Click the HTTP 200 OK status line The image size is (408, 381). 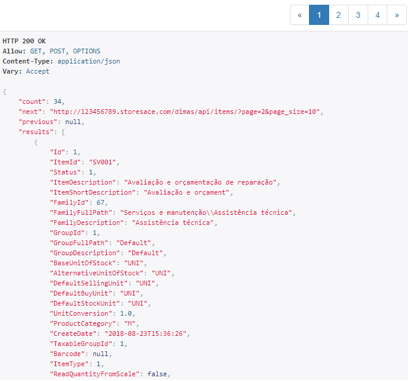[x=24, y=41]
